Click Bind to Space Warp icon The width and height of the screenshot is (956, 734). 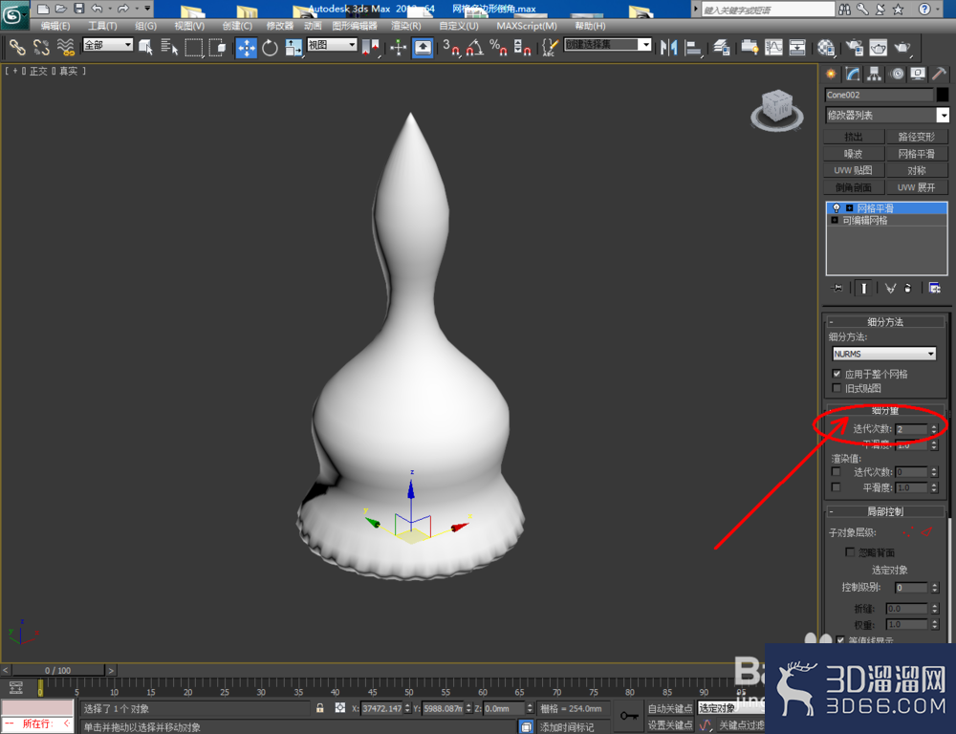(65, 47)
